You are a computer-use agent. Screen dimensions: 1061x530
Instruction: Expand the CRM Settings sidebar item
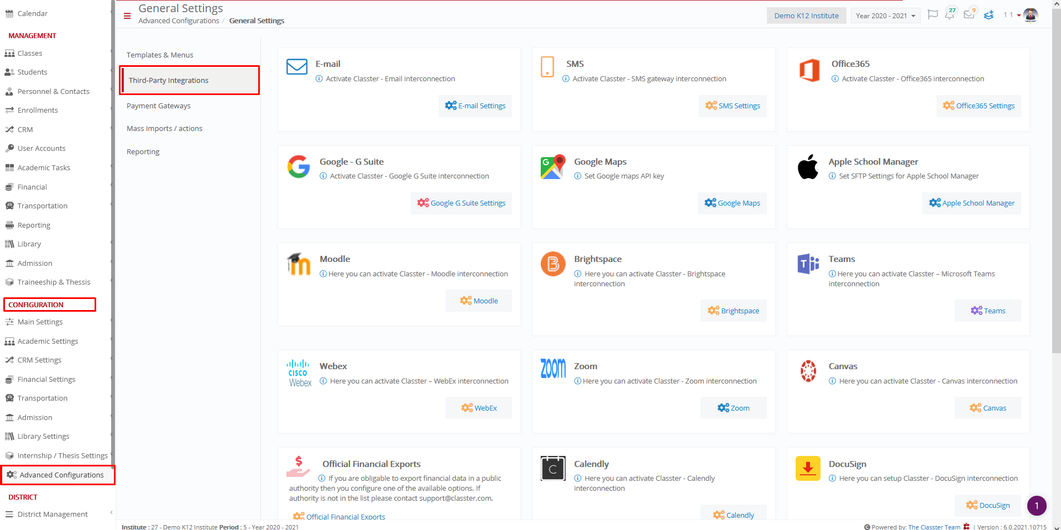57,360
